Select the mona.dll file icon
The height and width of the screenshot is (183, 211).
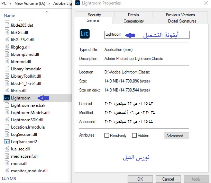click(7, 163)
